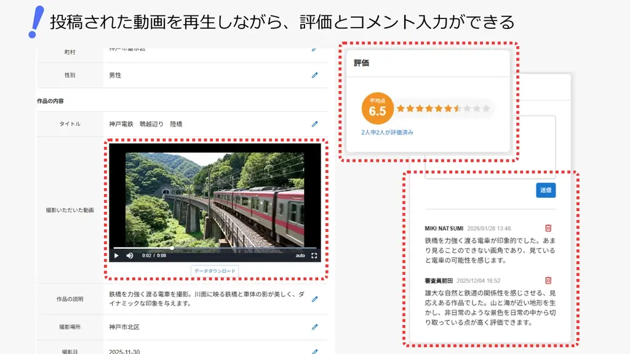
Task: Mute the video's audio
Action: click(x=130, y=255)
